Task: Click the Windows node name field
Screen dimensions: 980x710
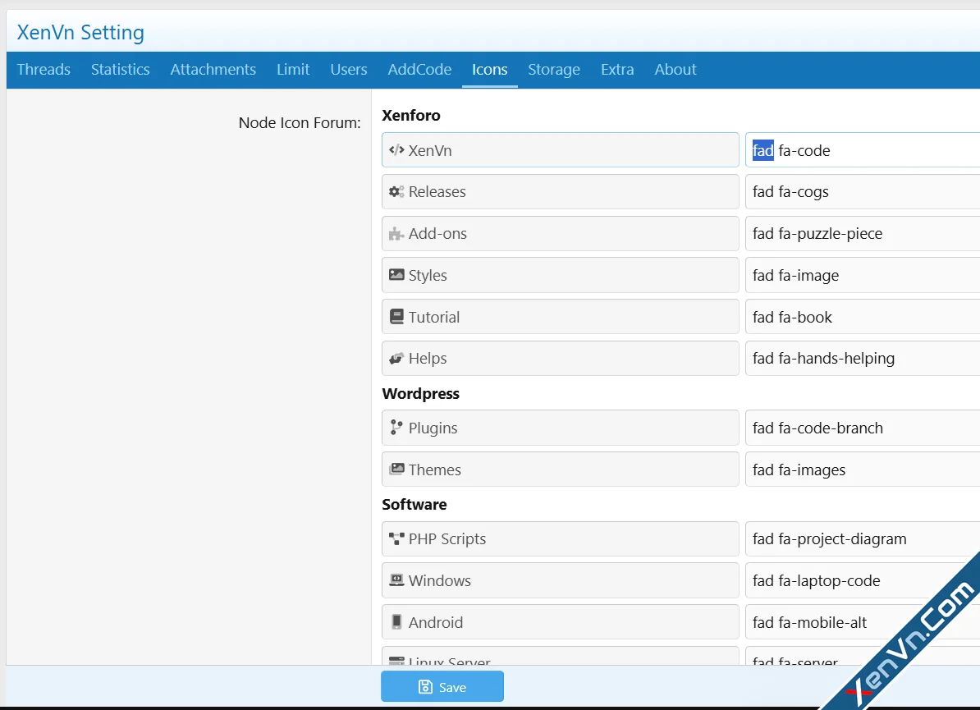Action: click(x=561, y=580)
